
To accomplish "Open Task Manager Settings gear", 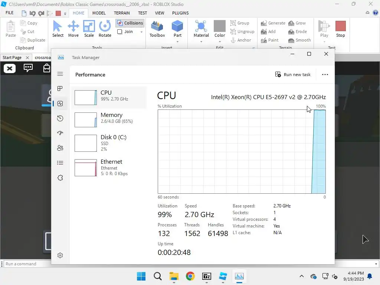I will pos(60,255).
